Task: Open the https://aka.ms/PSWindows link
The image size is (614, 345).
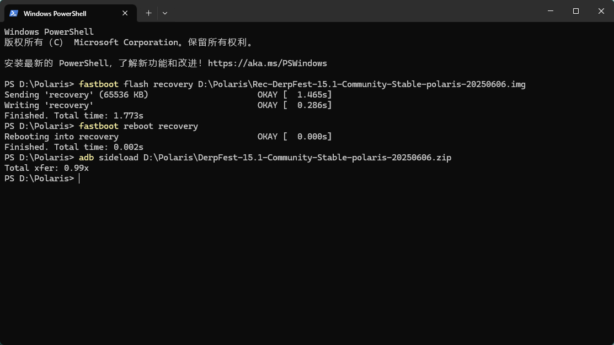Action: pos(268,63)
